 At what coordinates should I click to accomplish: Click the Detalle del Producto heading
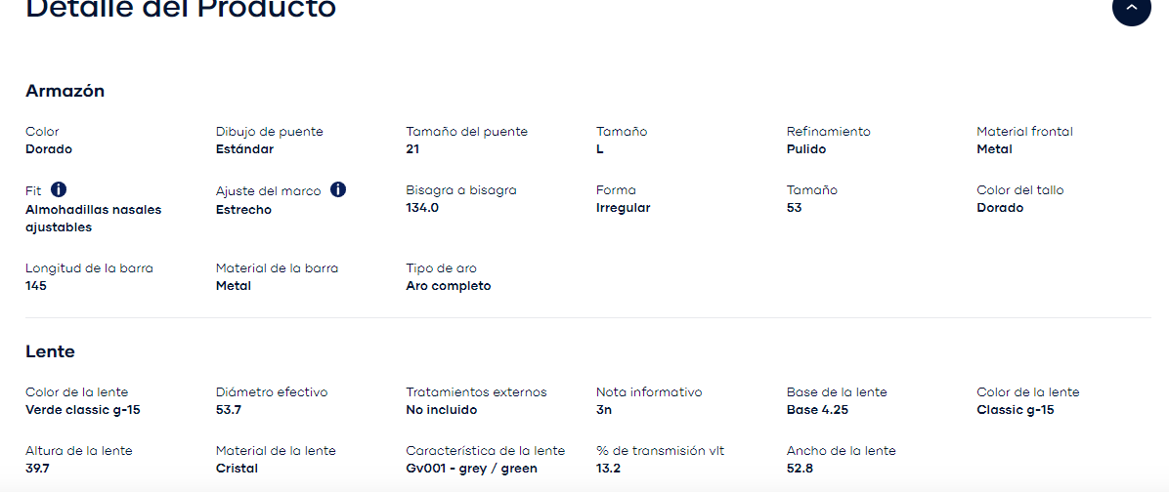pos(181,9)
